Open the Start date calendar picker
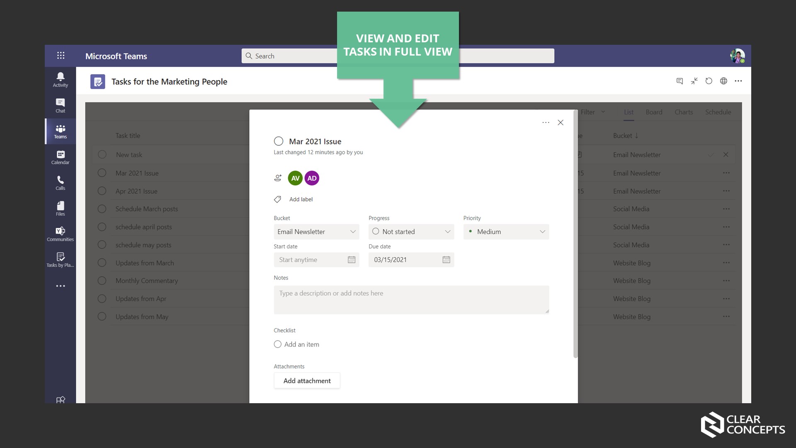Image resolution: width=796 pixels, height=448 pixels. (352, 260)
